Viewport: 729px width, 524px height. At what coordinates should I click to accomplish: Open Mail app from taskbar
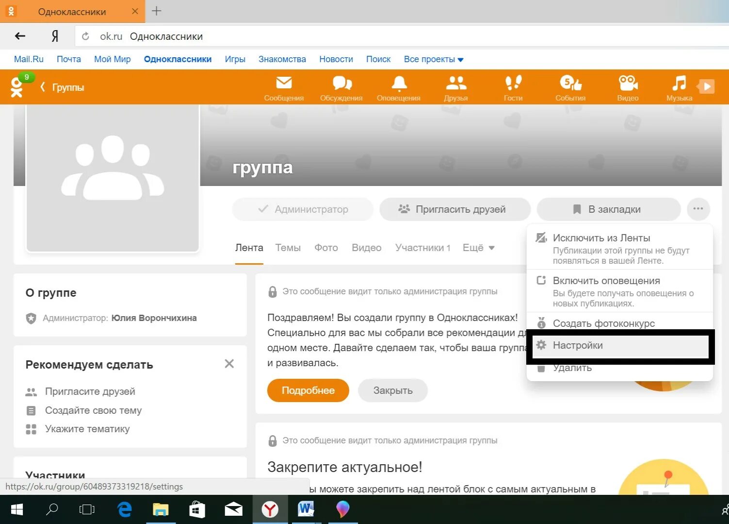[234, 509]
